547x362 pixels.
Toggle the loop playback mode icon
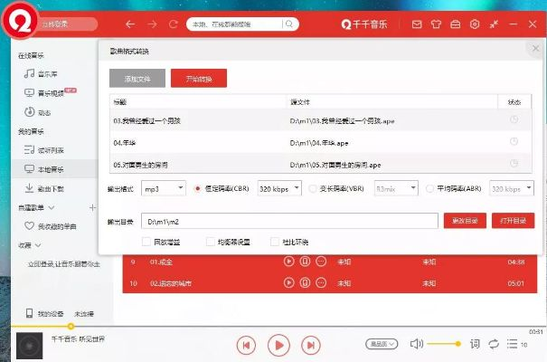pyautogui.click(x=494, y=344)
